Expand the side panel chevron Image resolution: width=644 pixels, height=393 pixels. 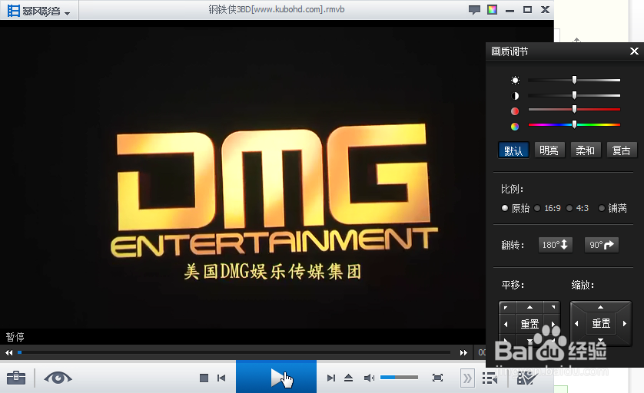tap(467, 378)
